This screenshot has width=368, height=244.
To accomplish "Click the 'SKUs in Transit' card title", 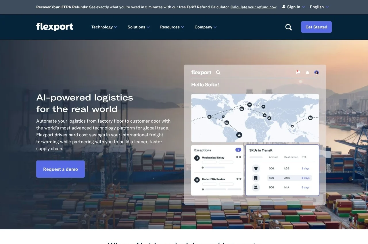I will coord(261,150).
